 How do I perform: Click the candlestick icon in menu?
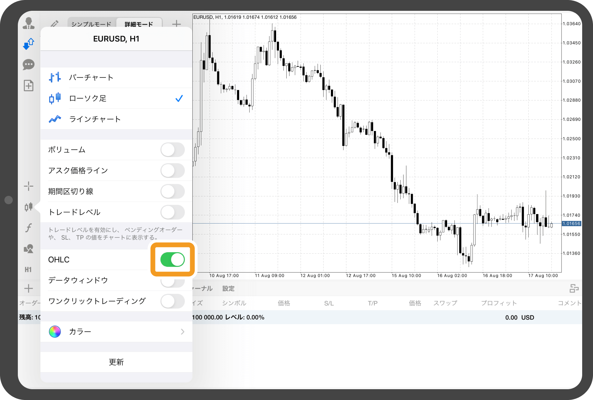(55, 98)
